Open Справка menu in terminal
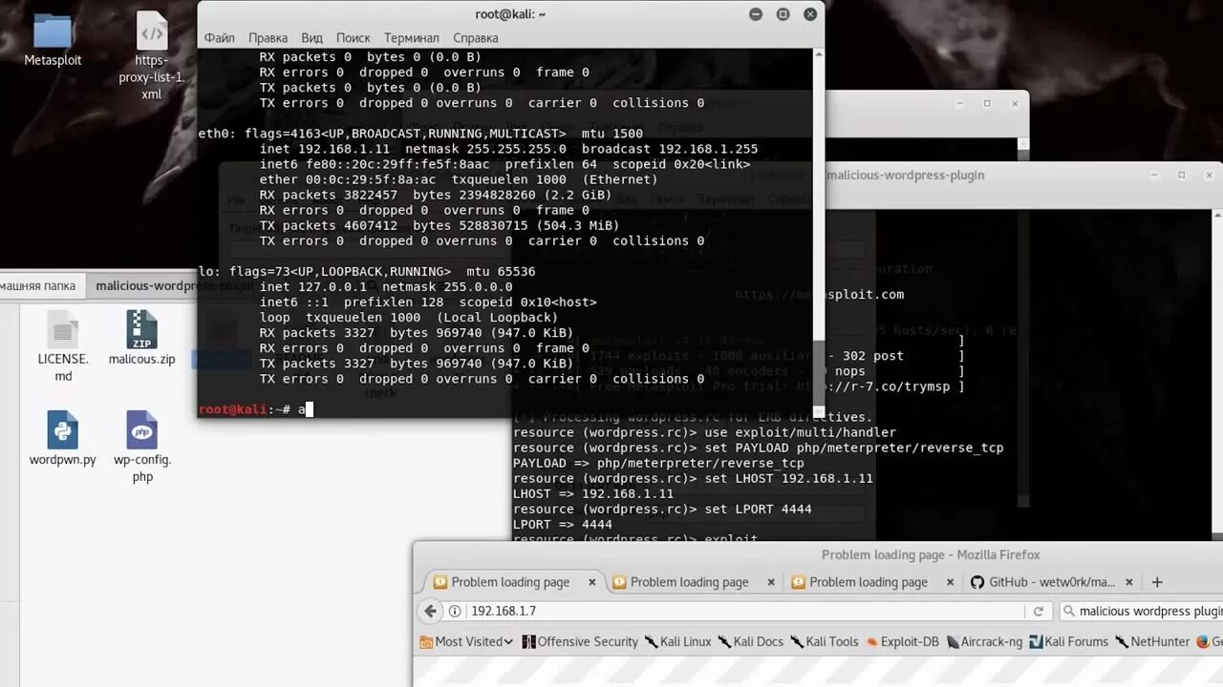Image resolution: width=1223 pixels, height=687 pixels. pos(475,38)
